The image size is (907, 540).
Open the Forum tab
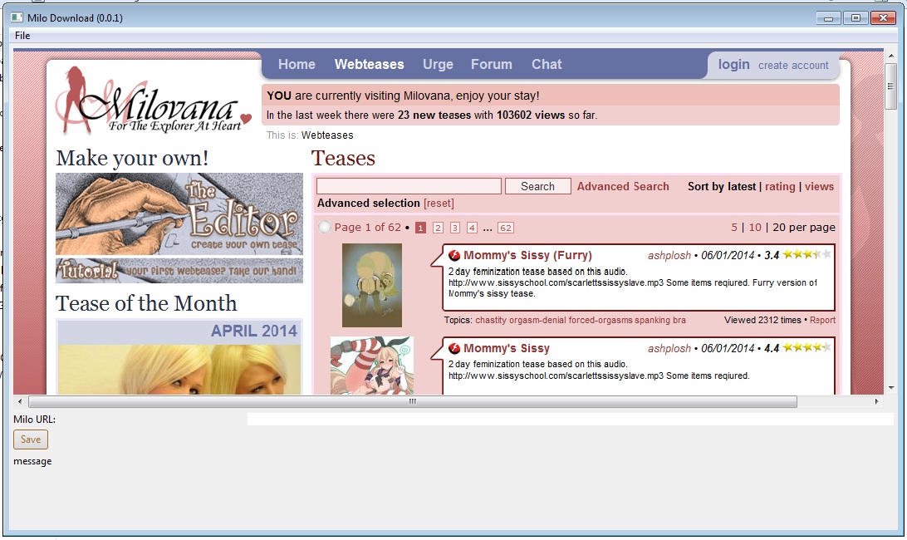pos(491,64)
